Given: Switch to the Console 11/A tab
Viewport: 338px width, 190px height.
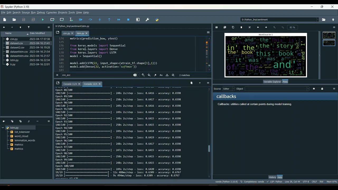Looking at the screenshot, I should 70,84.
